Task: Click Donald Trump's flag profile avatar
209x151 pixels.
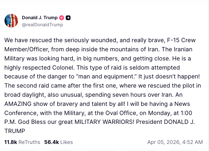Action: point(11,21)
